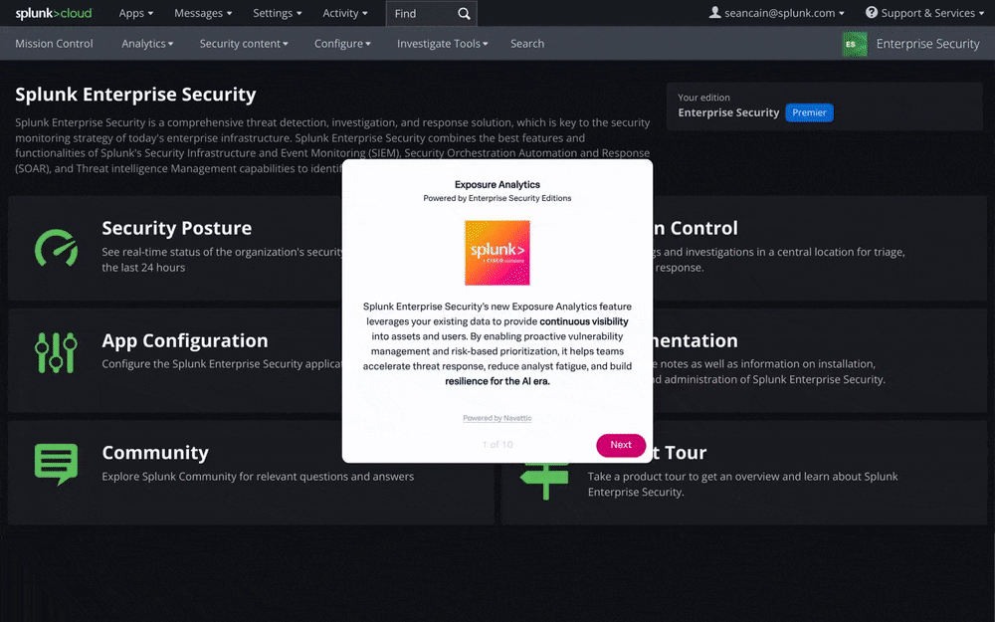Open the Search navigation item

coord(527,44)
